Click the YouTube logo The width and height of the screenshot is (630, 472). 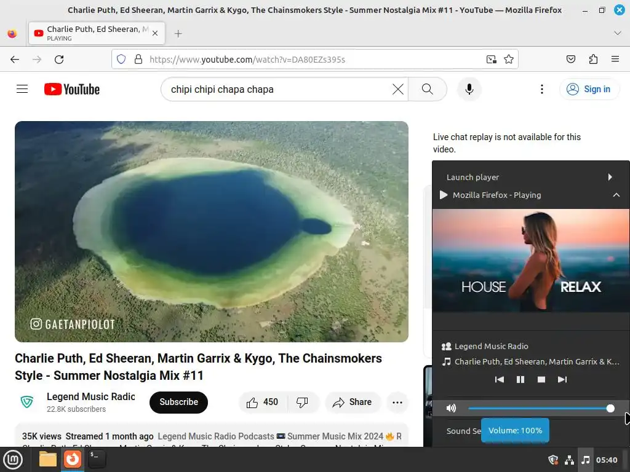[x=72, y=89]
